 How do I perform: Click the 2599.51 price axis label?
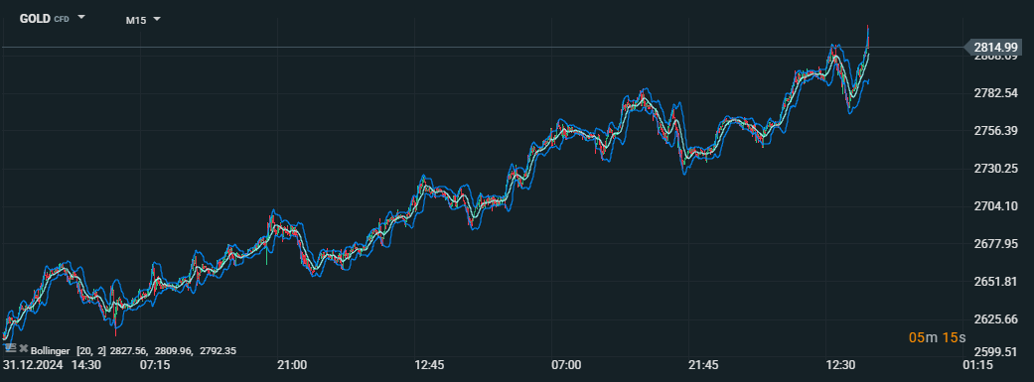click(995, 351)
